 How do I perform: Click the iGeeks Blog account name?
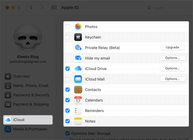28,57
